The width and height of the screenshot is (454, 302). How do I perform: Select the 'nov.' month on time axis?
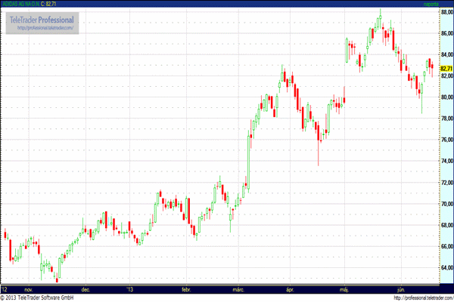click(x=29, y=288)
